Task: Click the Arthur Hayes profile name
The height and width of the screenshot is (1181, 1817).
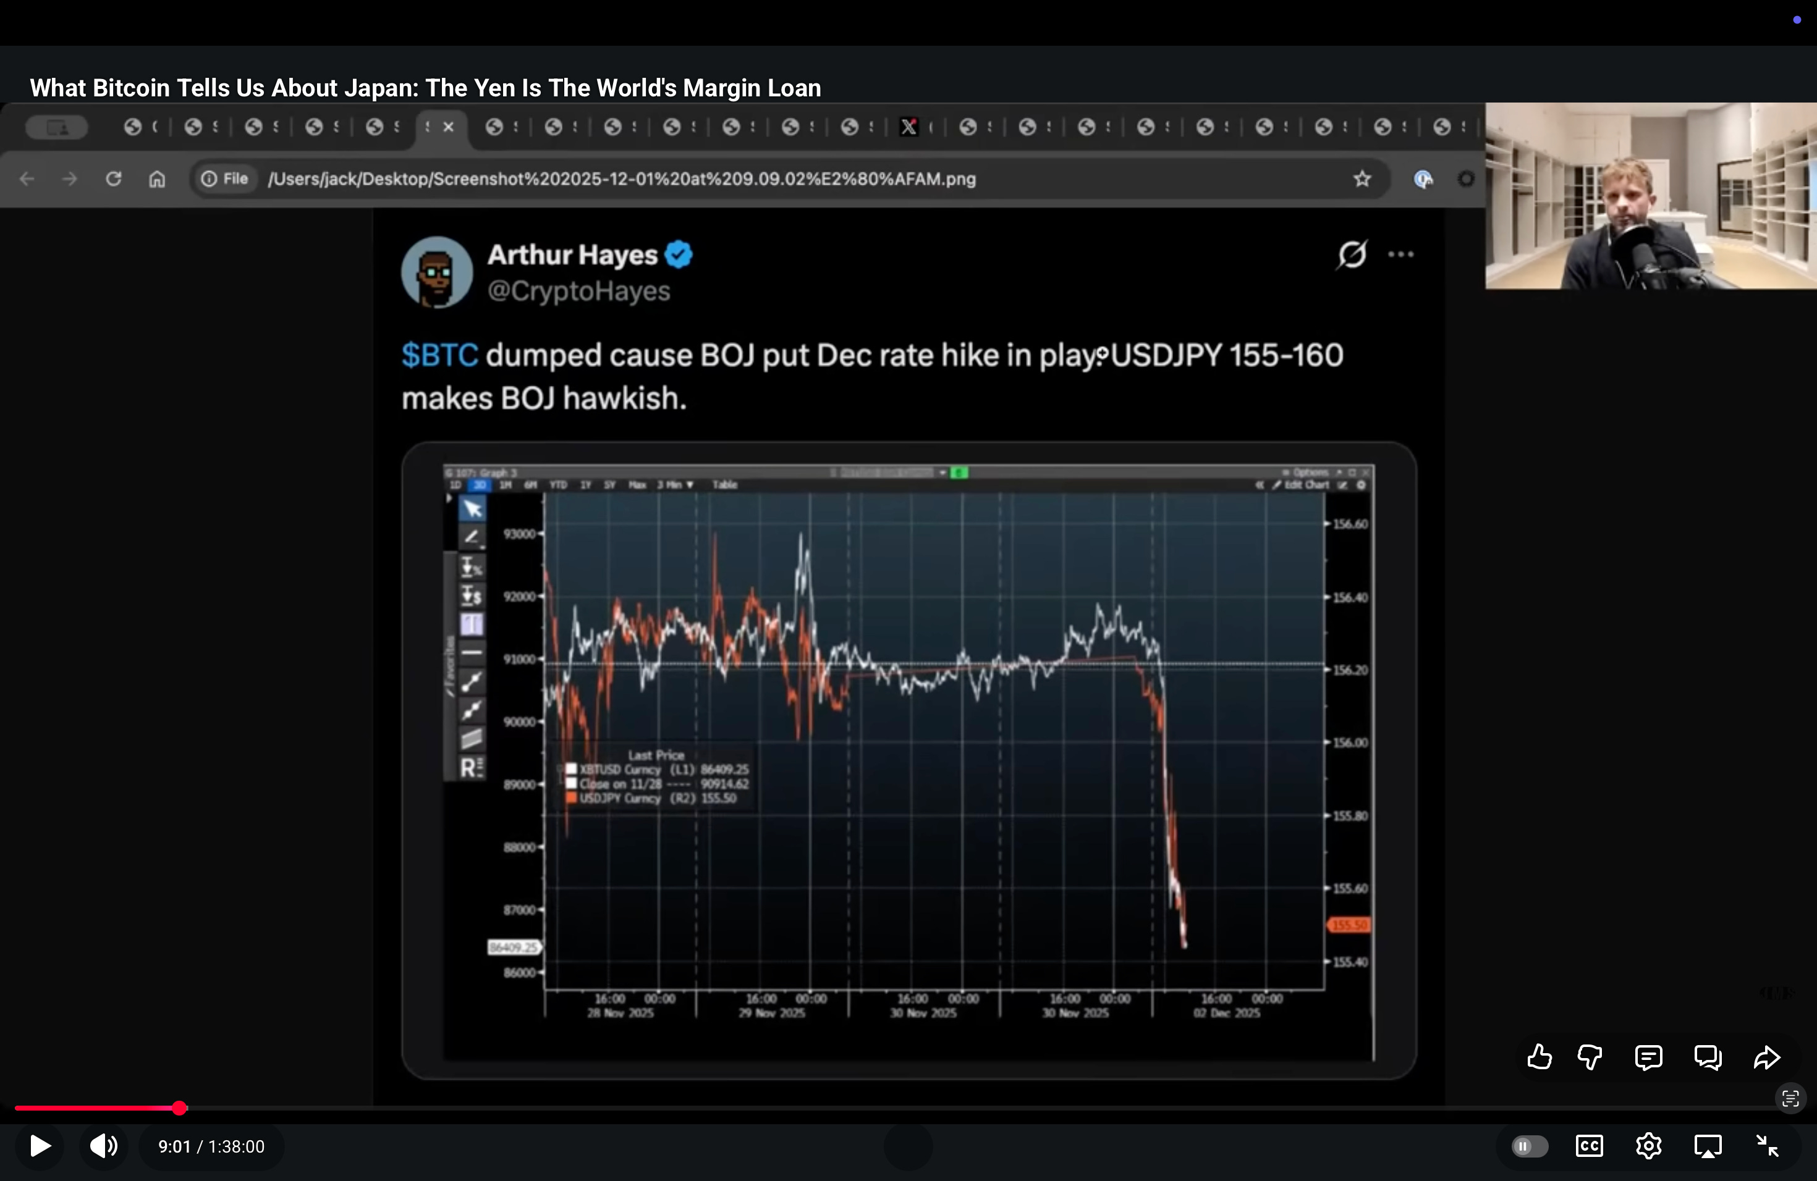Action: tap(572, 255)
